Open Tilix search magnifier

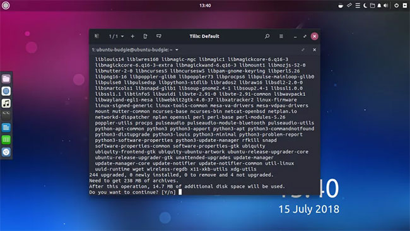pos(267,36)
